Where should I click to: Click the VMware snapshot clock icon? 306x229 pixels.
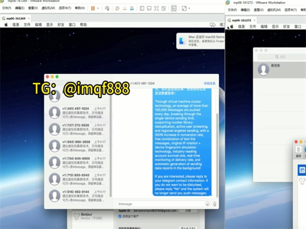point(117,8)
